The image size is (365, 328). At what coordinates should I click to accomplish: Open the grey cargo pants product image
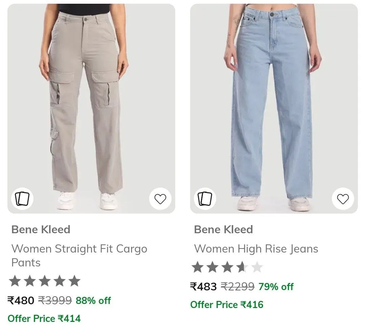point(91,109)
